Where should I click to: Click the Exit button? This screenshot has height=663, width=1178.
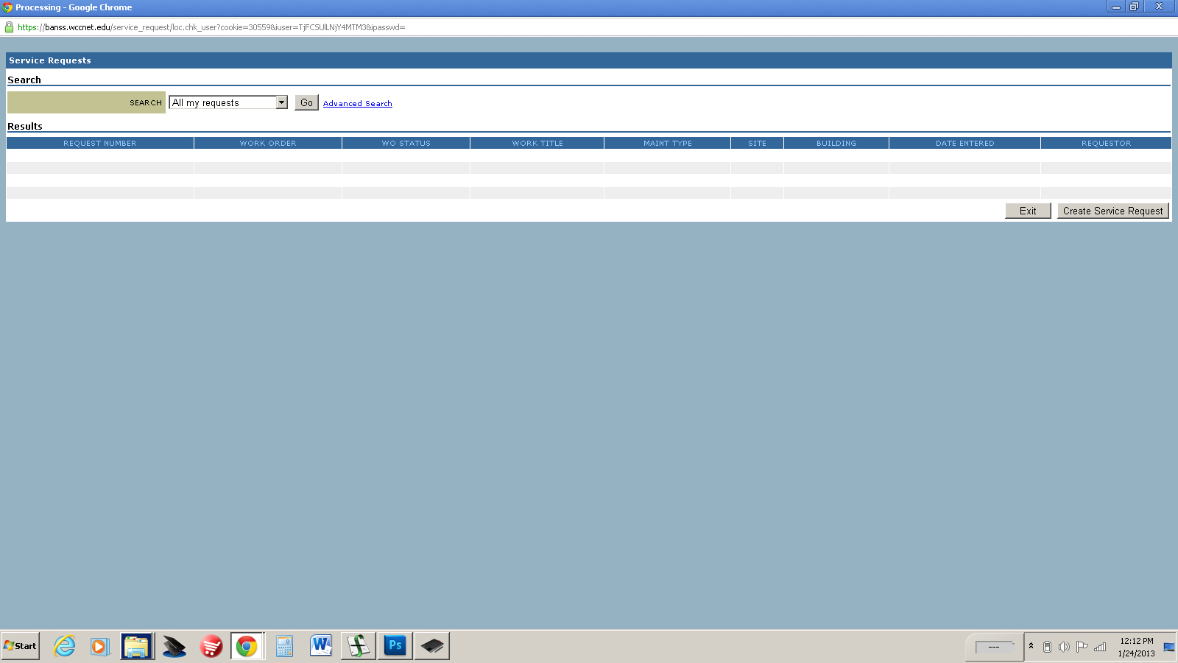[x=1028, y=211]
